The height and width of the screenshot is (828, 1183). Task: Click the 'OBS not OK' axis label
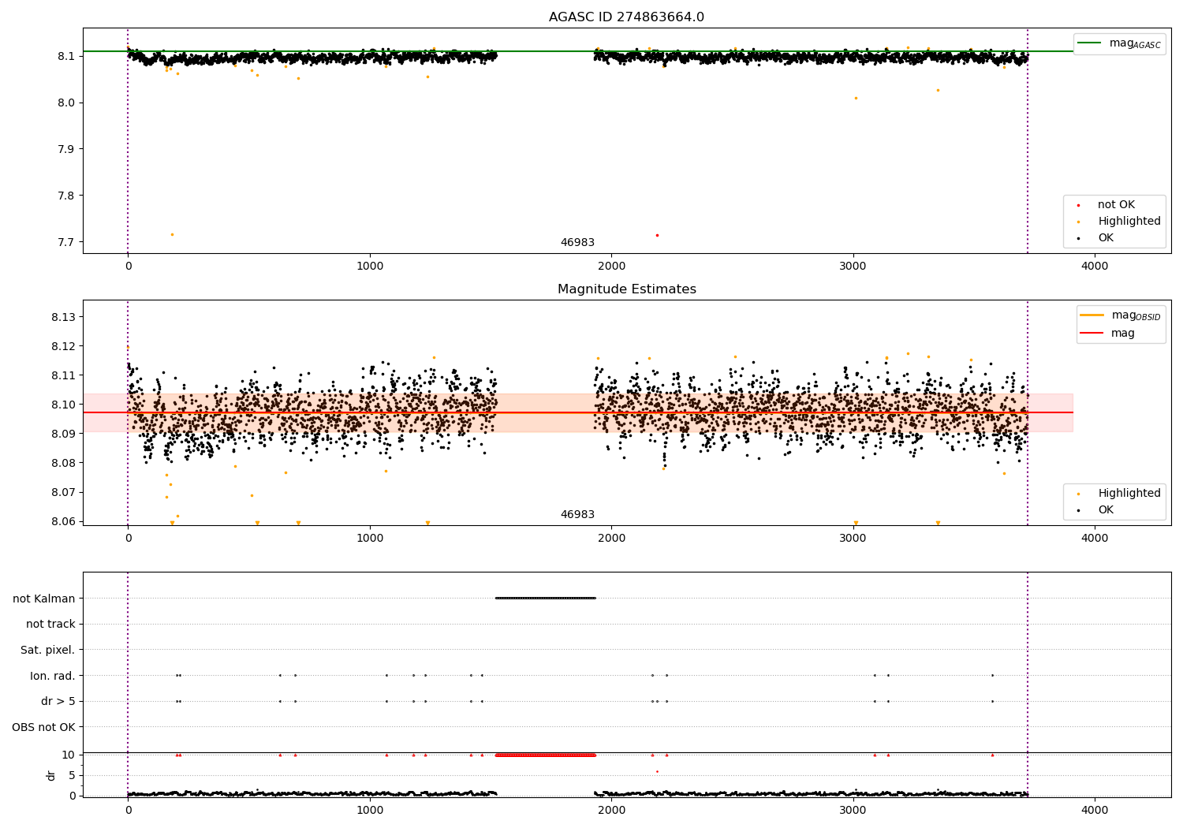click(43, 727)
